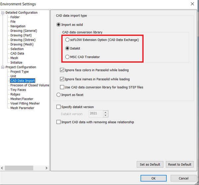Open Navigation settings
199x185 pixels.
(x=18, y=26)
